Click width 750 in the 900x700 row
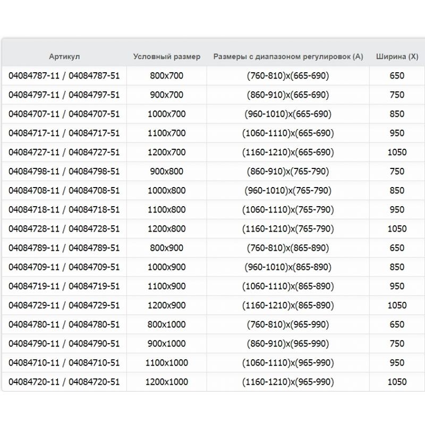425x425 pixels. point(397,95)
